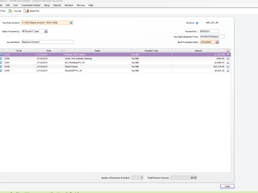Click ID number 11007 cell
This screenshot has width=258, height=193.
19,63
